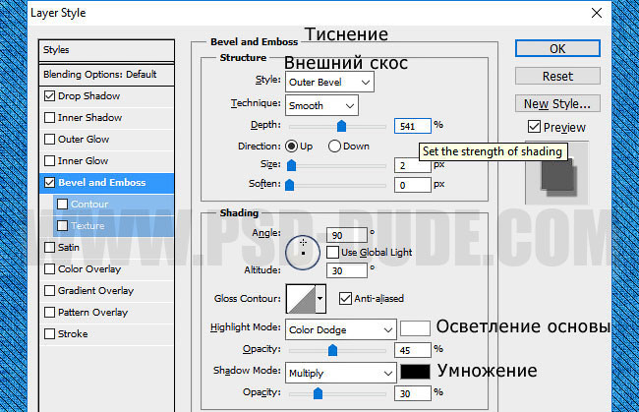
Task: Click the Altitude value field 30
Action: tap(347, 270)
